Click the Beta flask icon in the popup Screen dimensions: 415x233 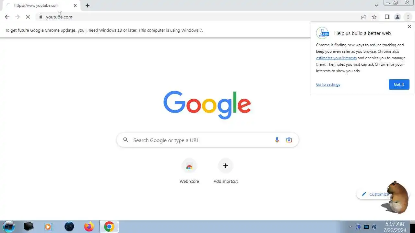click(x=323, y=33)
